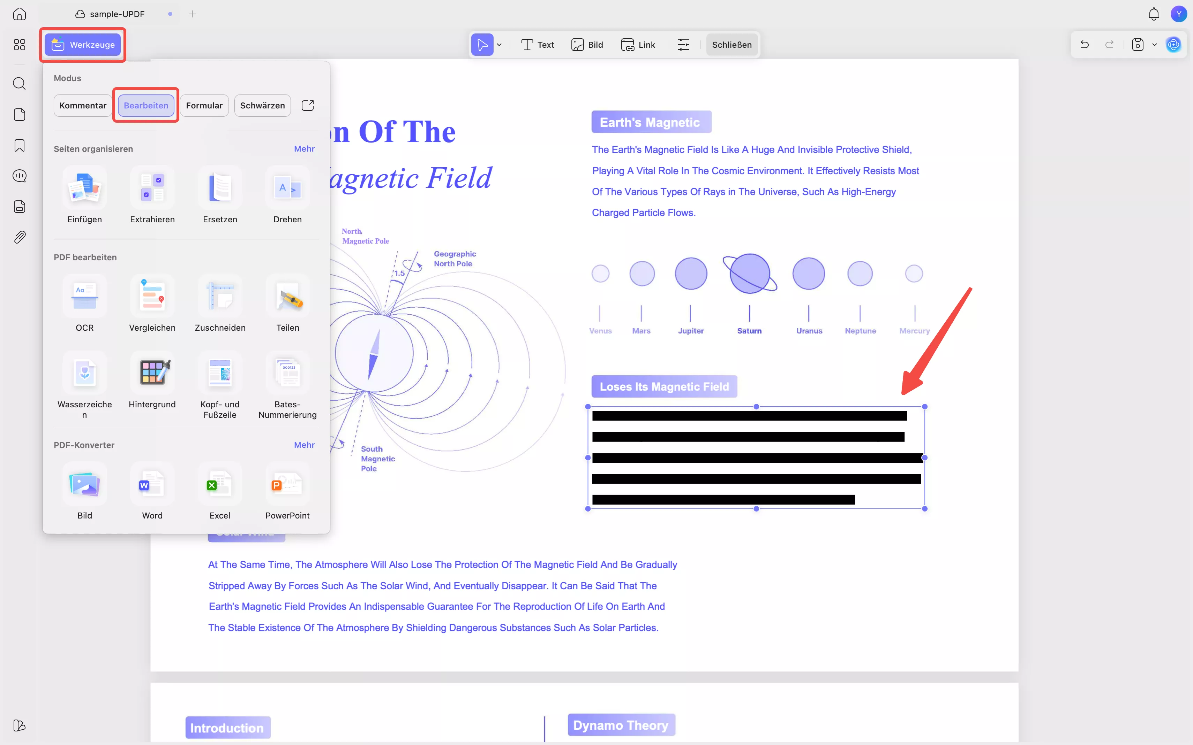
Task: Switch to Kommentar mode
Action: click(x=83, y=106)
